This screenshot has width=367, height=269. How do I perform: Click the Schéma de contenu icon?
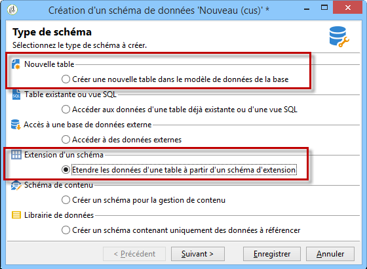point(16,185)
